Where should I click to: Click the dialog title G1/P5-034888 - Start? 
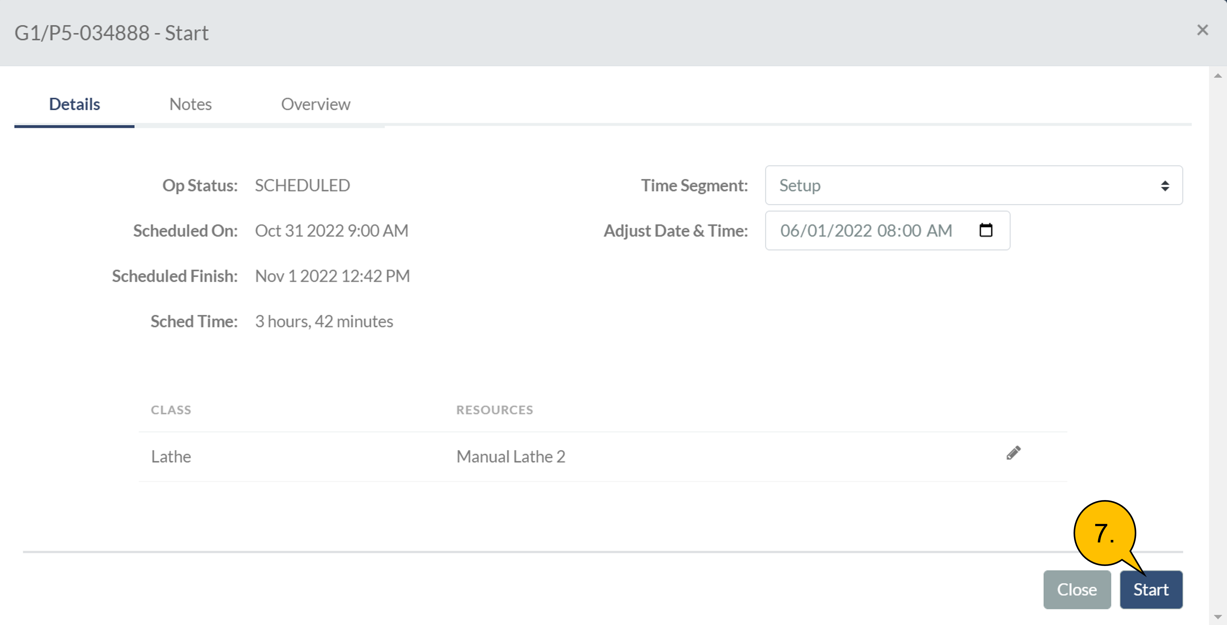[111, 33]
